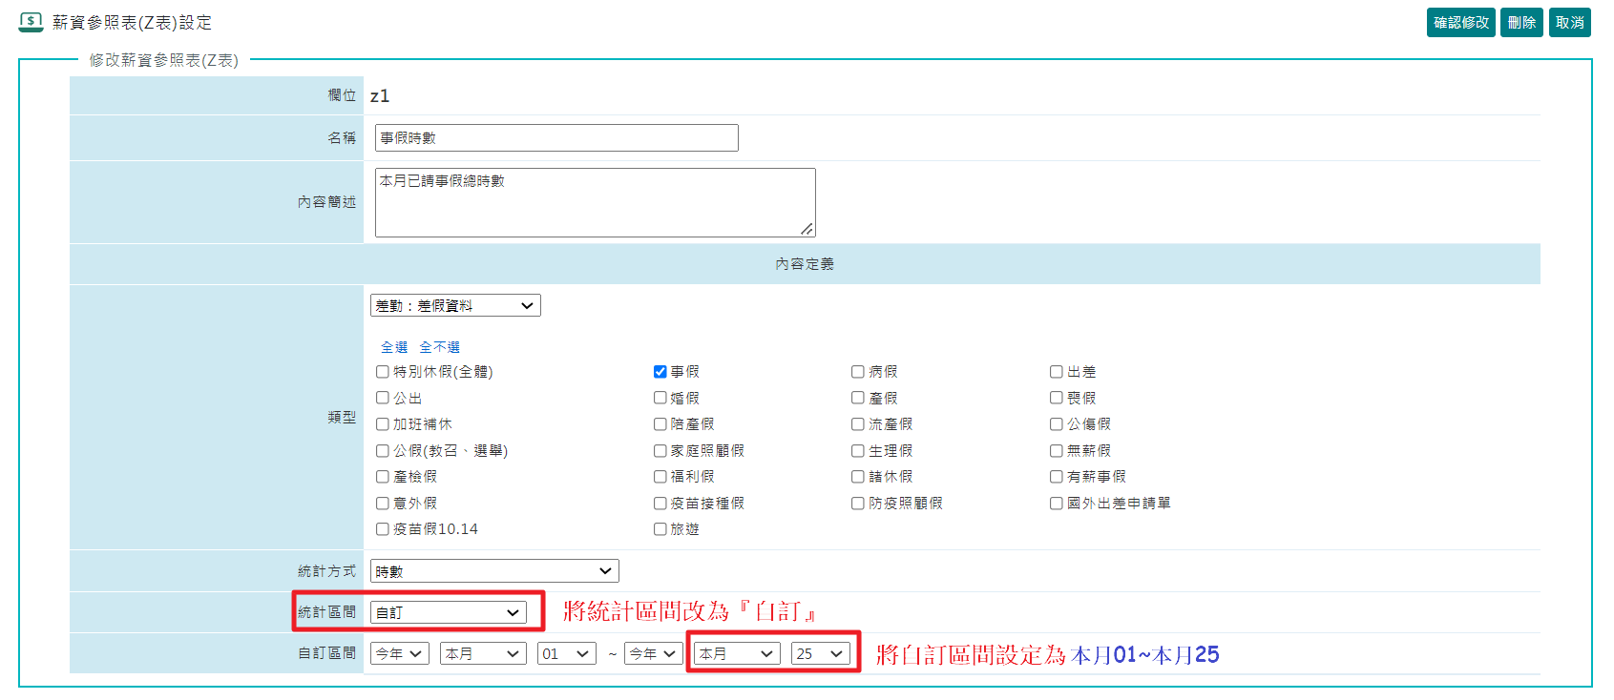Screen dimensions: 1614x700
Task: Tick the 防疫照顧假 checkbox
Action: click(x=858, y=504)
